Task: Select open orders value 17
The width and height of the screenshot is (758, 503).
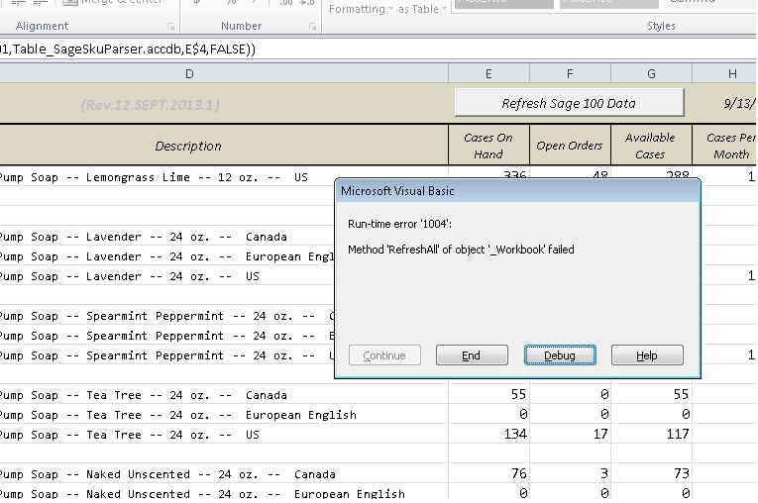Action: click(570, 434)
